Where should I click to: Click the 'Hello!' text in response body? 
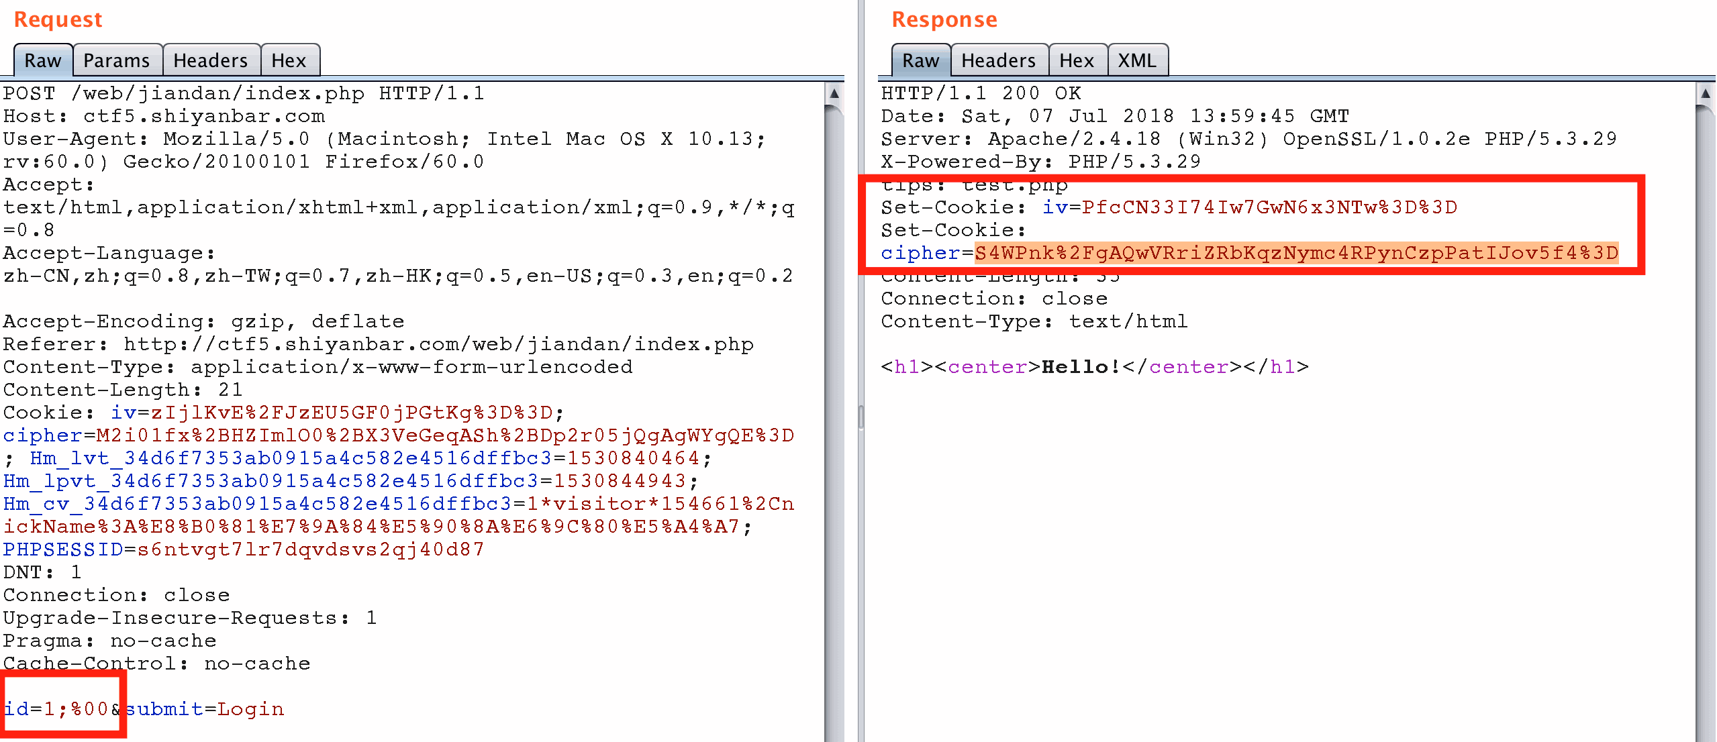pyautogui.click(x=1081, y=367)
